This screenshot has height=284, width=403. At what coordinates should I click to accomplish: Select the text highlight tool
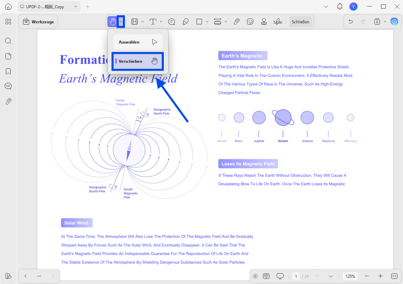pos(135,22)
